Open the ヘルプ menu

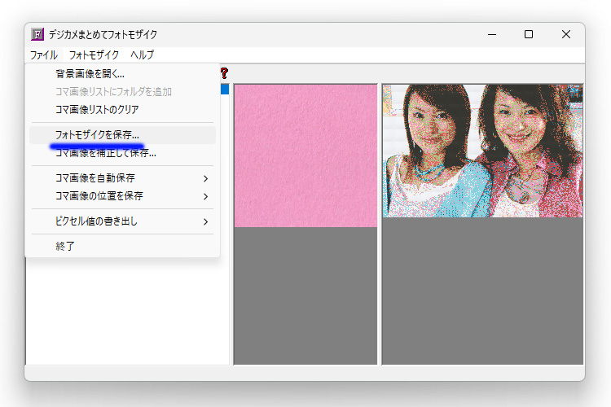click(142, 55)
